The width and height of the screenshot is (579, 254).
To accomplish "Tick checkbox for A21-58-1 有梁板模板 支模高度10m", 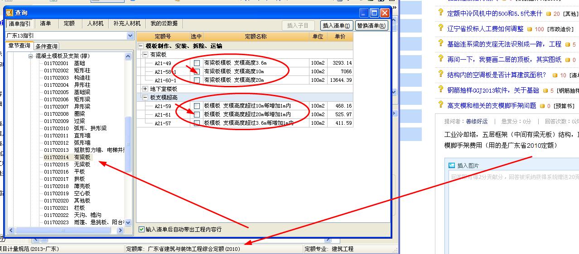I will tap(197, 71).
